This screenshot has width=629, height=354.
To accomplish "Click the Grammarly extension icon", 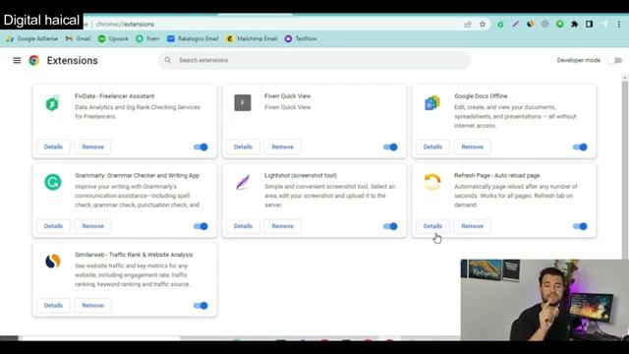I will (x=53, y=182).
